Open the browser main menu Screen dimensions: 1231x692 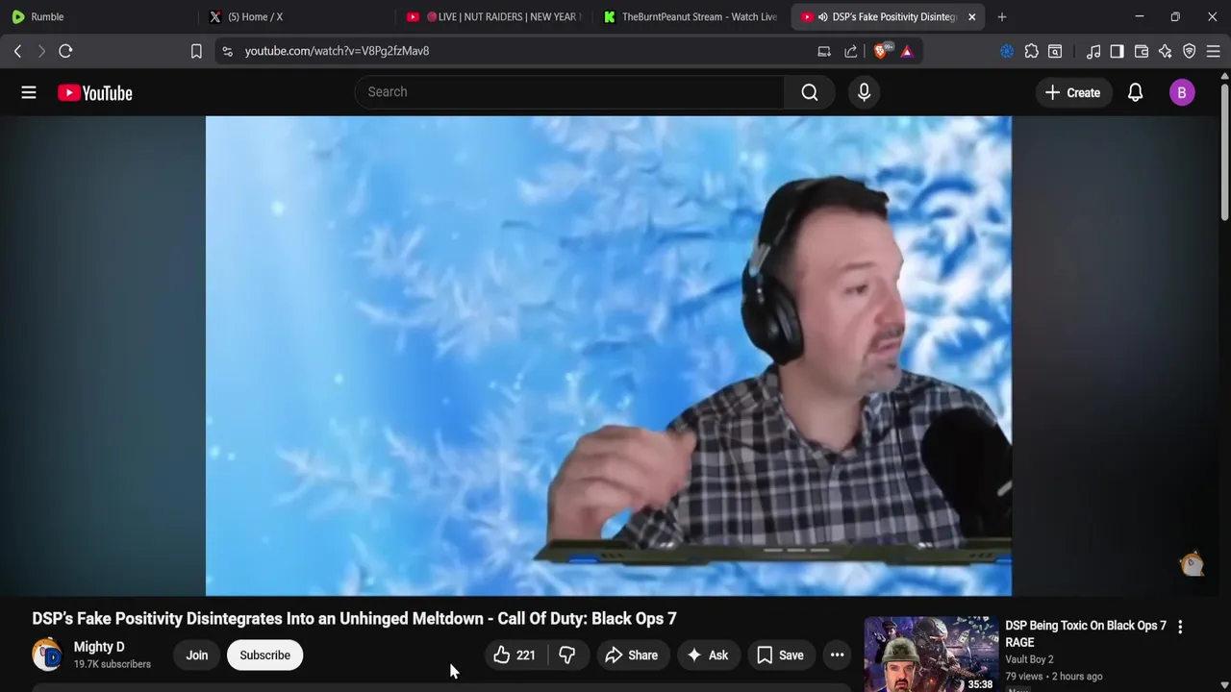pos(1214,51)
